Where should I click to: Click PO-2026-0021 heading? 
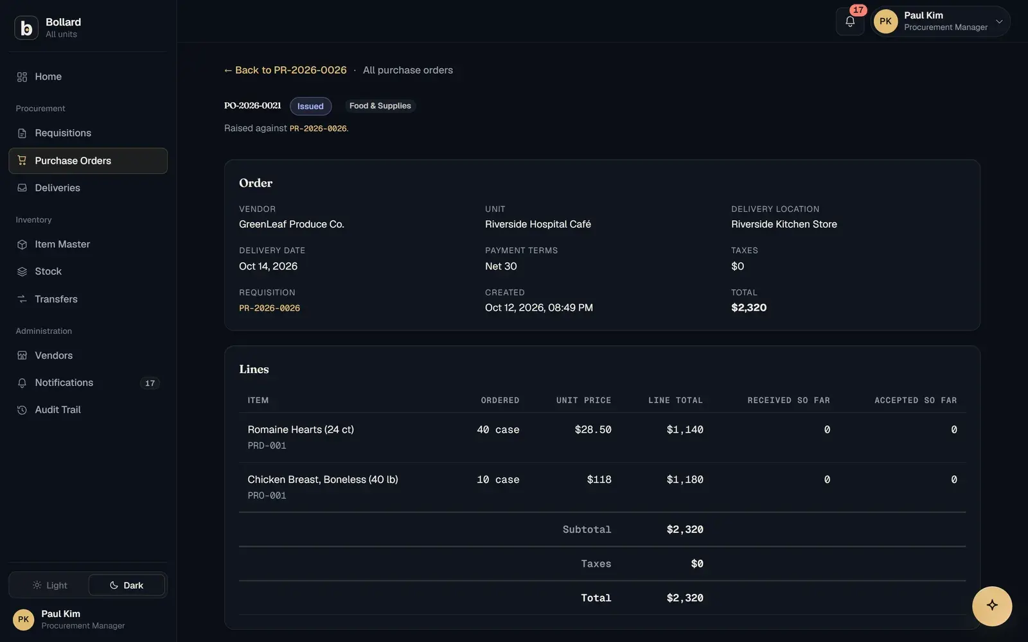(x=253, y=106)
